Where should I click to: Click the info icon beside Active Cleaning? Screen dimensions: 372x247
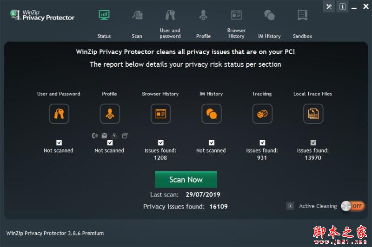coord(290,206)
